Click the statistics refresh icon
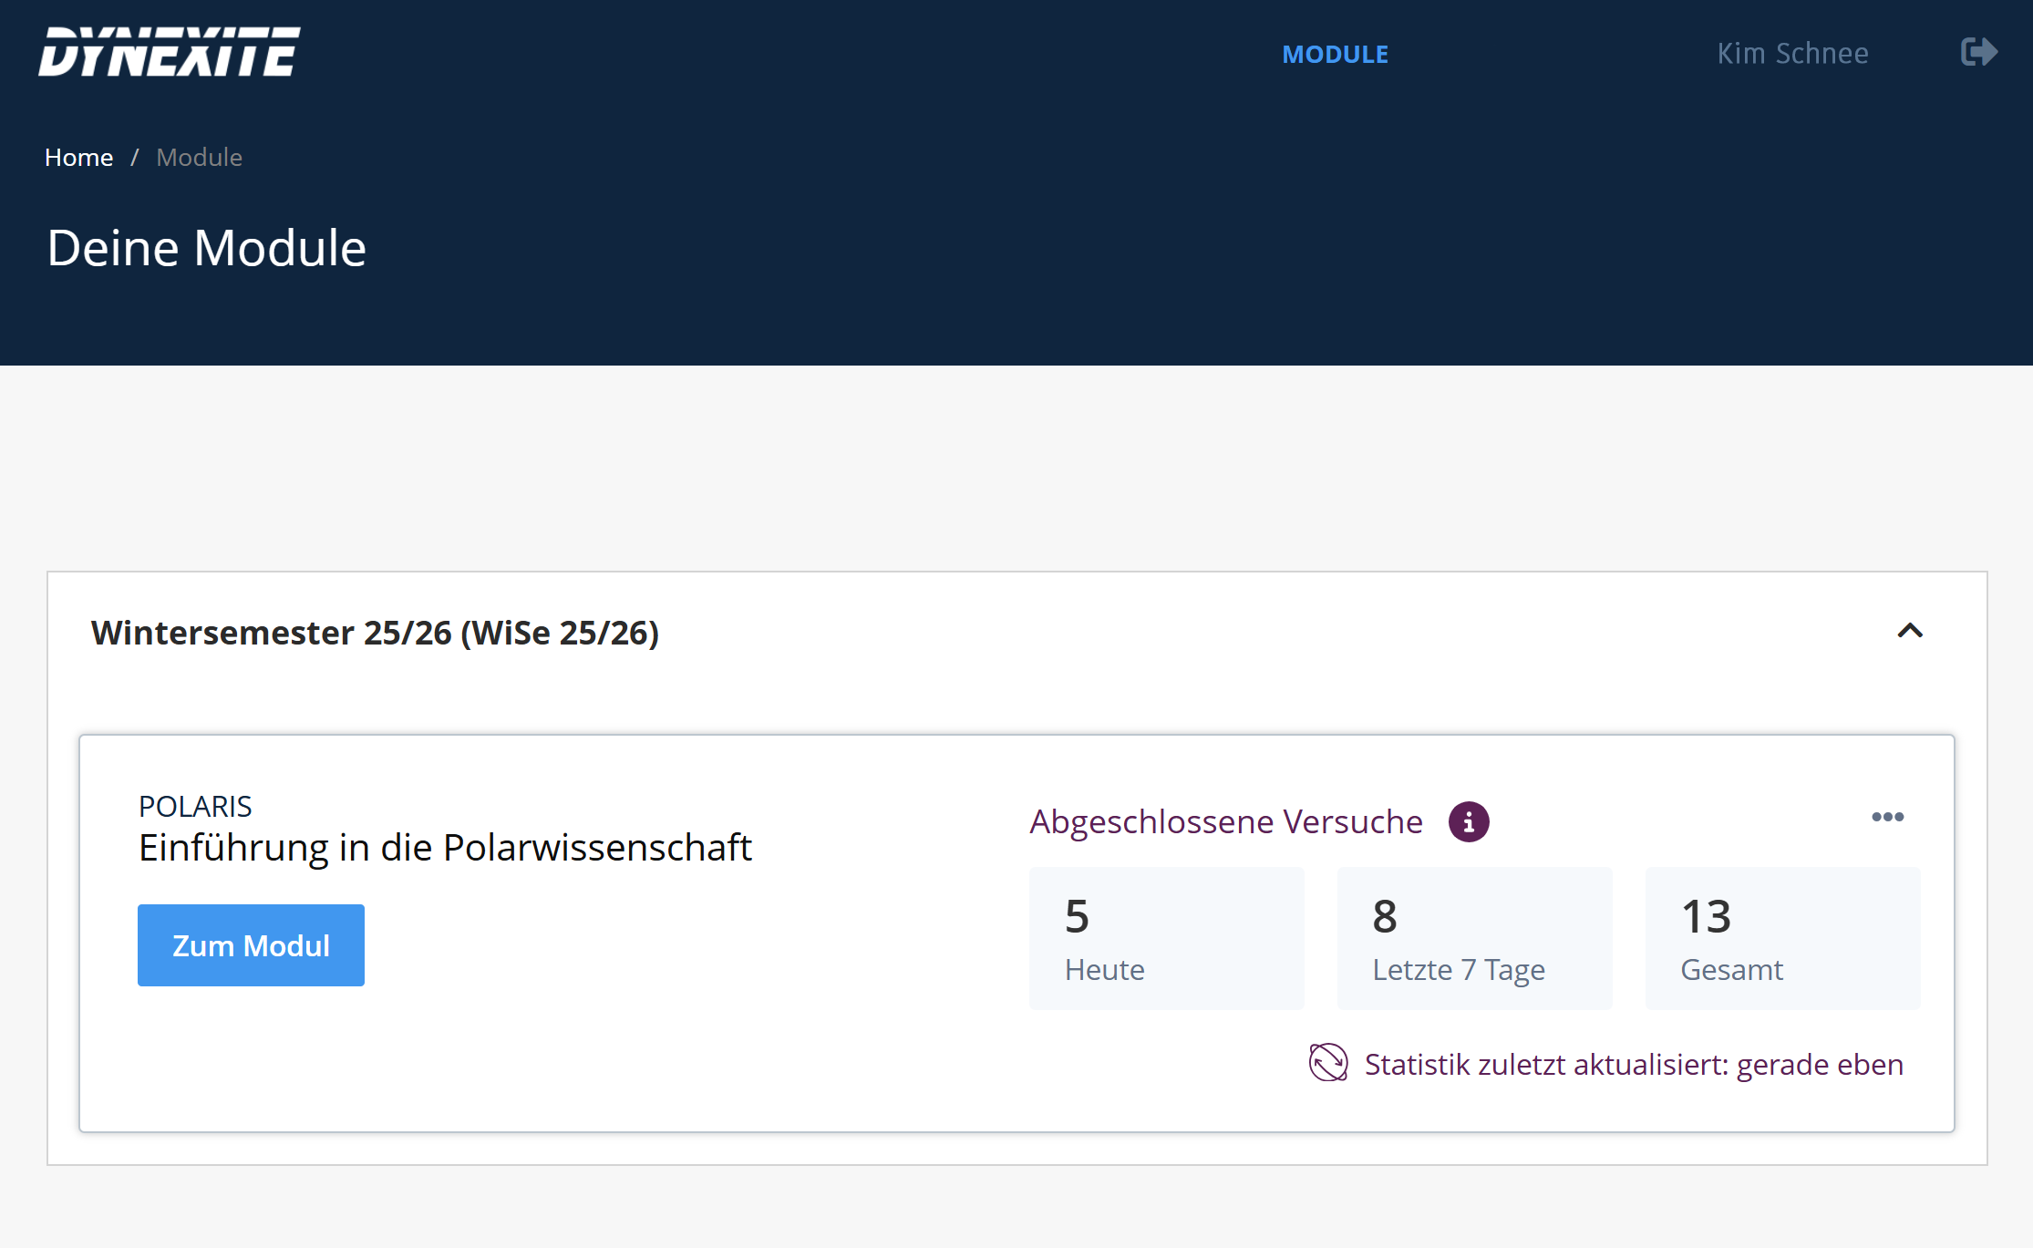 pyautogui.click(x=1328, y=1063)
